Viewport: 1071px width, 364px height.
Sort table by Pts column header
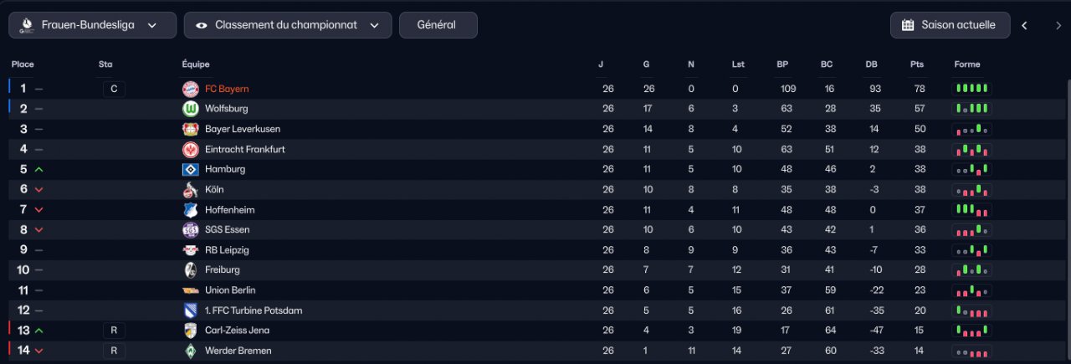[917, 64]
